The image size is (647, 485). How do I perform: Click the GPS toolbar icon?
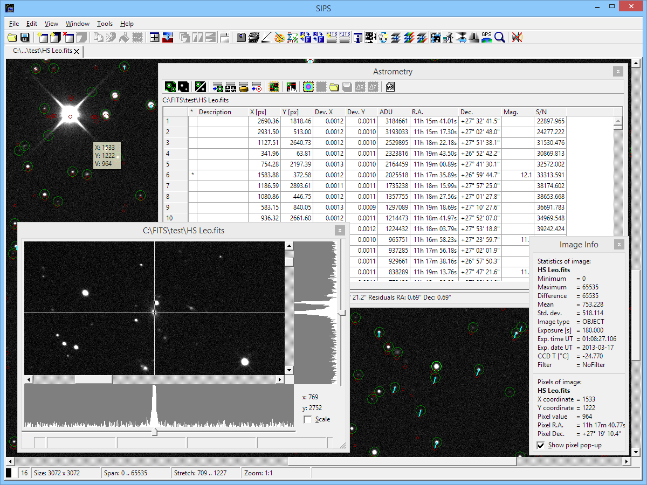pos(487,37)
